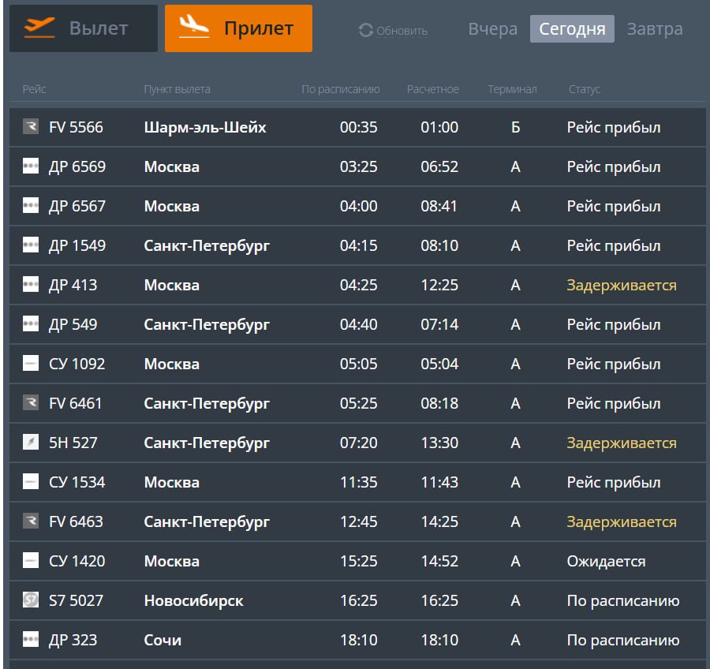The image size is (710, 669).
Task: Click the refresh icon next to Обновить
Action: click(x=365, y=30)
